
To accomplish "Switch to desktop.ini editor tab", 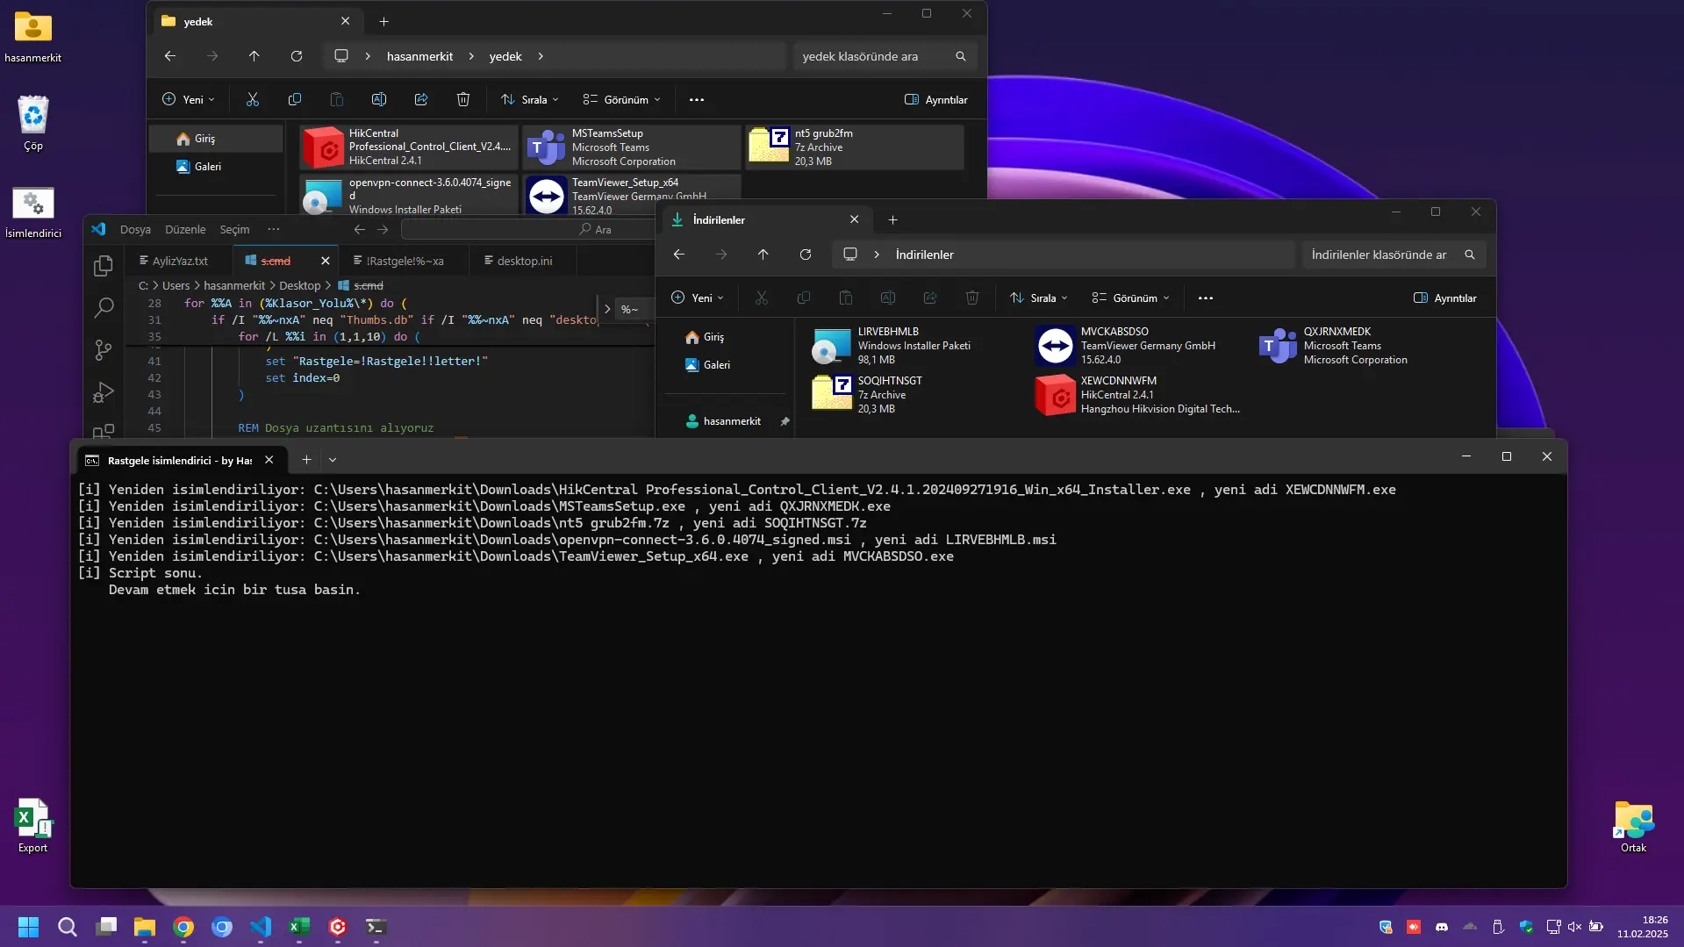I will point(523,261).
